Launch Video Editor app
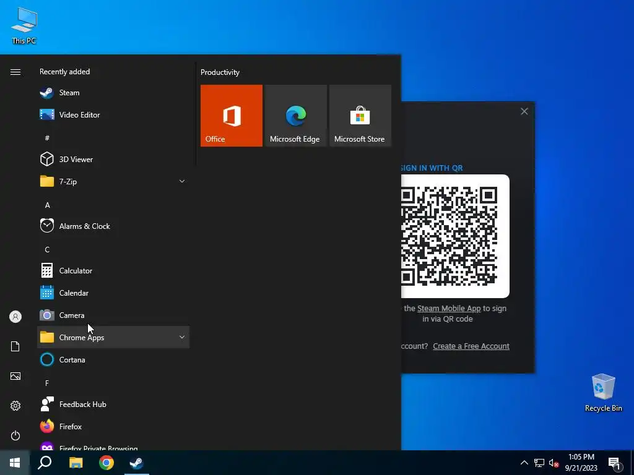 click(113, 114)
